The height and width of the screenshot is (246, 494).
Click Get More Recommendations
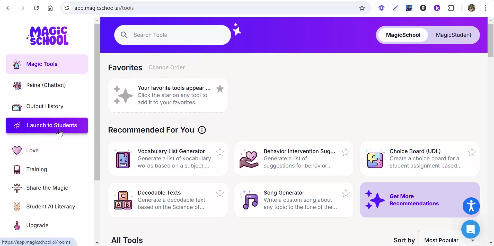pos(420,200)
